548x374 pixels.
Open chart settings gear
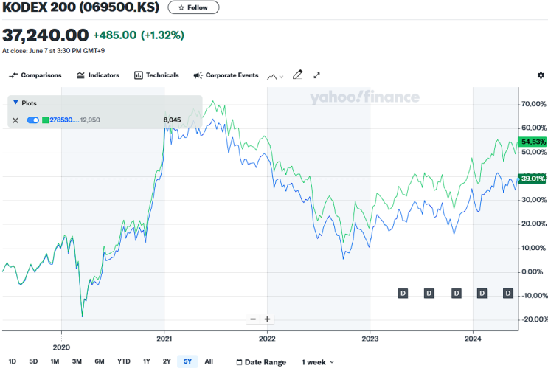click(541, 75)
